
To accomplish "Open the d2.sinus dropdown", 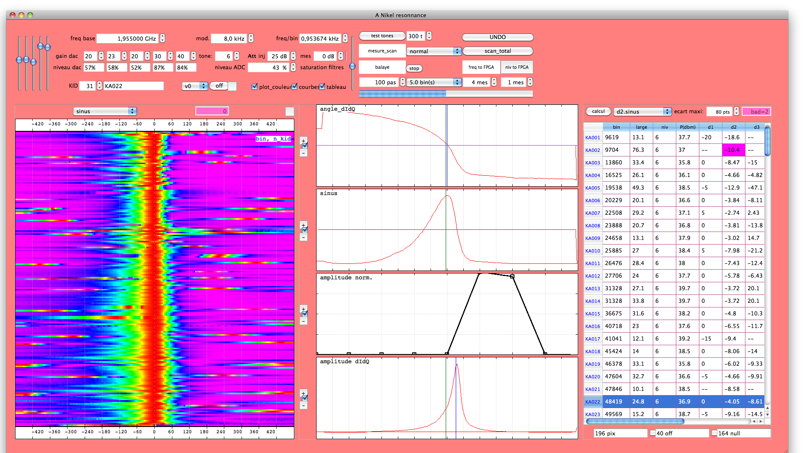I will [x=642, y=112].
